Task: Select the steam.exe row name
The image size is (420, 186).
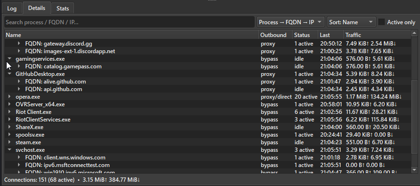Action: point(28,142)
